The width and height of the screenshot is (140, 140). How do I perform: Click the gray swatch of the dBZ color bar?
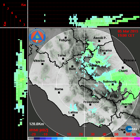point(31,139)
